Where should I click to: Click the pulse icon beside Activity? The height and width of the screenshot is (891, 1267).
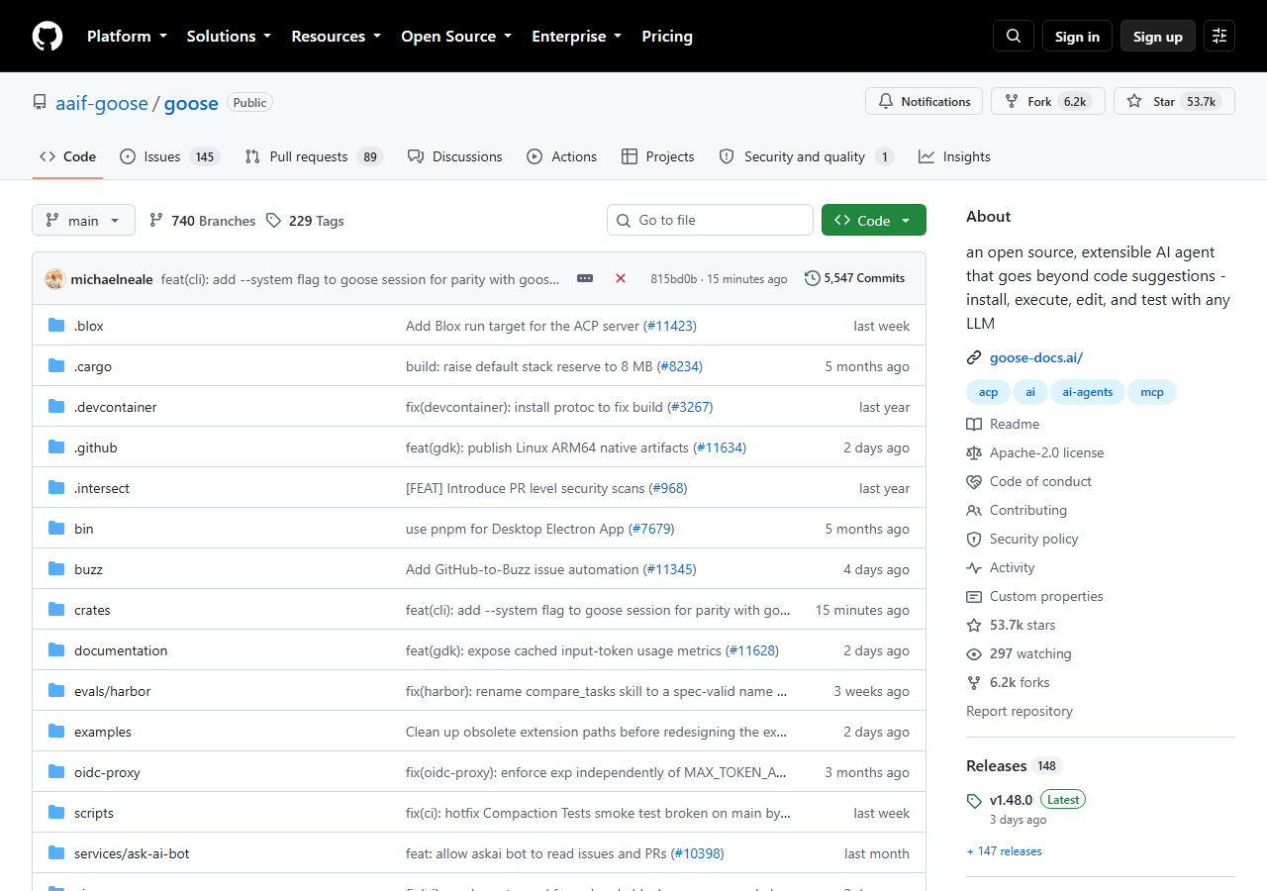tap(974, 567)
